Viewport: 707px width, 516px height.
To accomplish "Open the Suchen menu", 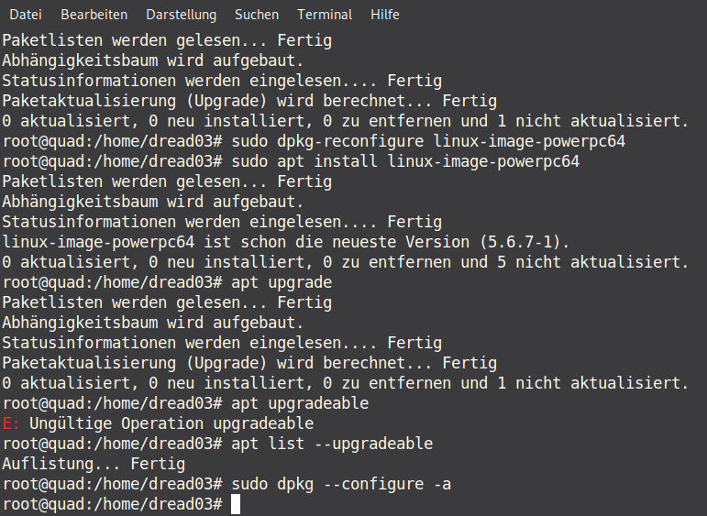I will coord(257,15).
